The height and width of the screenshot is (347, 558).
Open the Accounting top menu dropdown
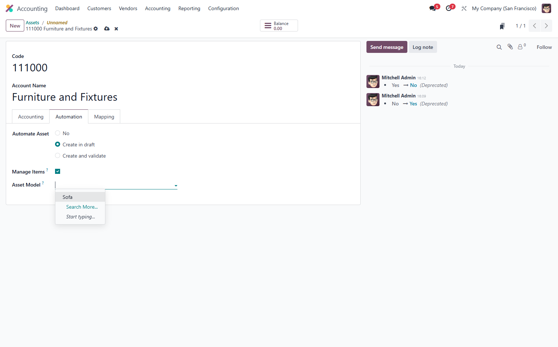158,8
